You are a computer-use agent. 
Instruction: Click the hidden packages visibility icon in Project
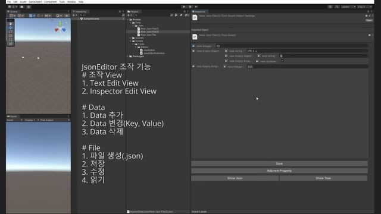click(186, 15)
